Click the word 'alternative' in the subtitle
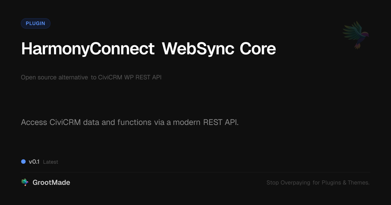The image size is (391, 205). click(x=73, y=77)
